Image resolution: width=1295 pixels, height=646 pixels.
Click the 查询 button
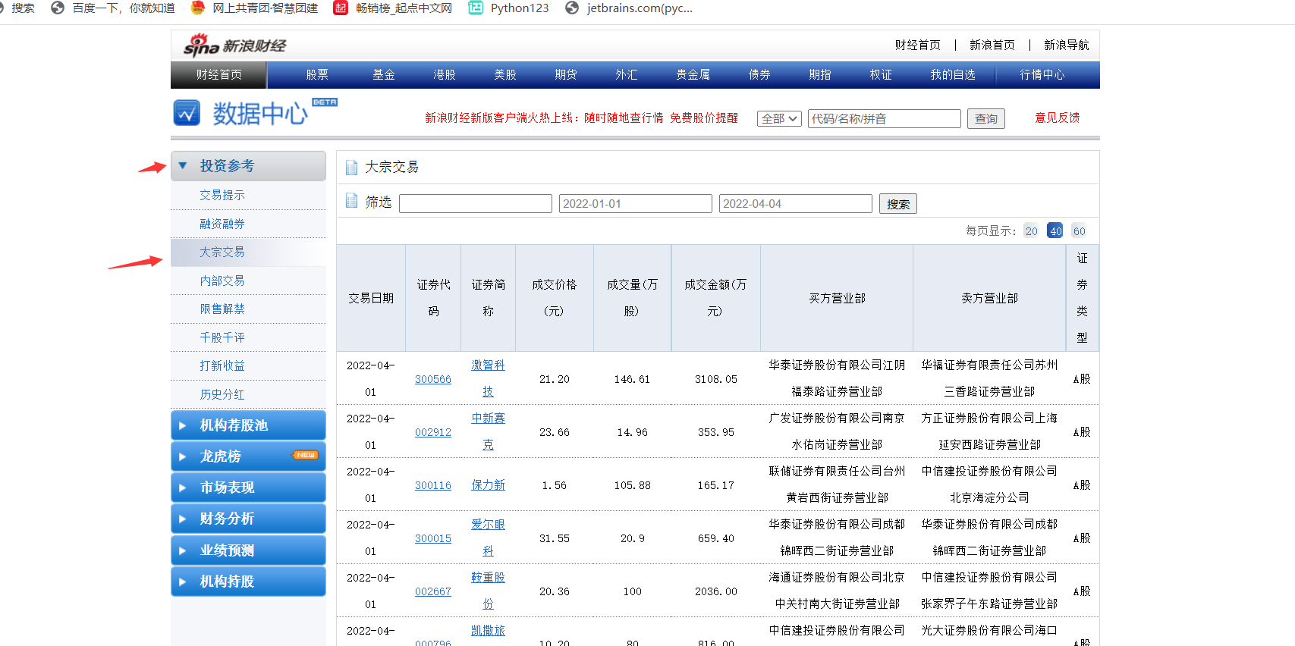tap(986, 118)
